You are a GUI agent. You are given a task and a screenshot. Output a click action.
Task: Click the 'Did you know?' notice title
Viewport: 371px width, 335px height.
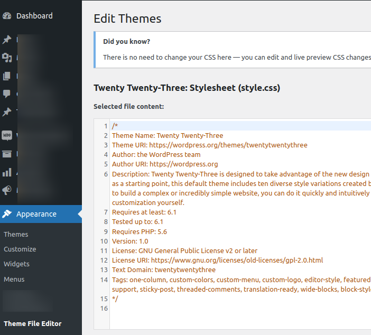127,41
